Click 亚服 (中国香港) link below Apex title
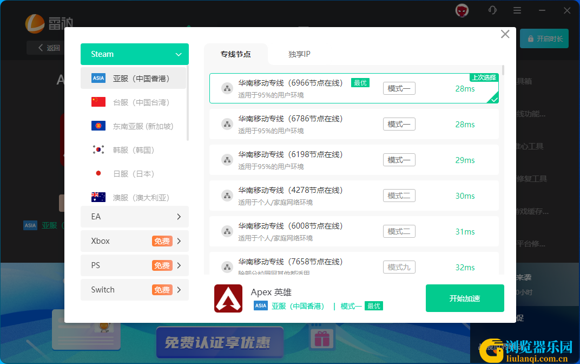 coord(298,306)
